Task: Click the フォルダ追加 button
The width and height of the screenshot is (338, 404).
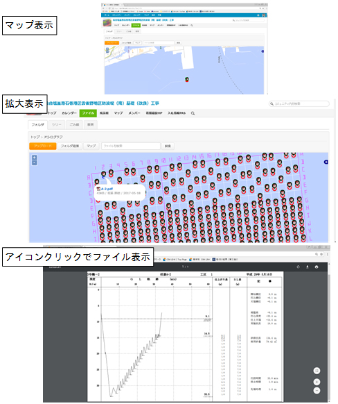Action: click(70, 146)
